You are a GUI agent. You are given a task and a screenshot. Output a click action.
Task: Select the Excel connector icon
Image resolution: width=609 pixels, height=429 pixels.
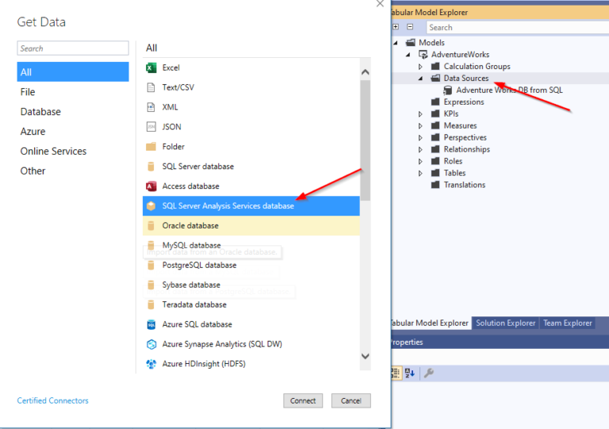(151, 68)
